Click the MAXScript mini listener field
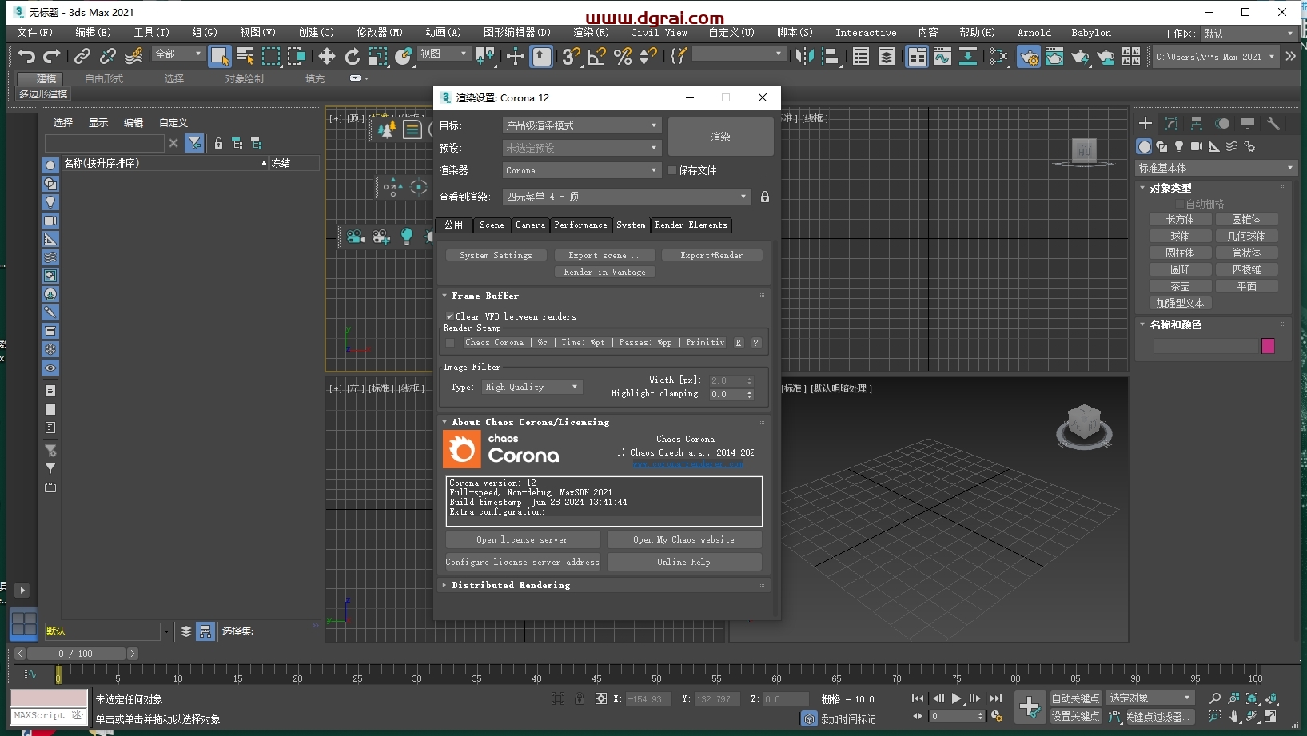The image size is (1307, 736). 48,715
